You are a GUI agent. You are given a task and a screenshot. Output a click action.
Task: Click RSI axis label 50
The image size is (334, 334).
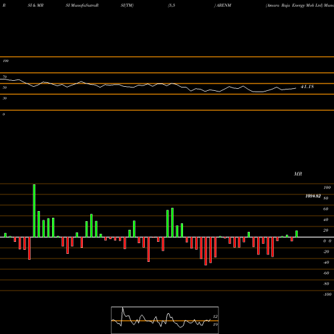(5, 88)
